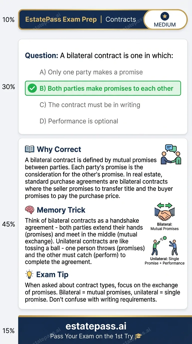This screenshot has width=192, height=344.
Task: Click the star icon in the MEDIUM badge
Action: tap(165, 16)
